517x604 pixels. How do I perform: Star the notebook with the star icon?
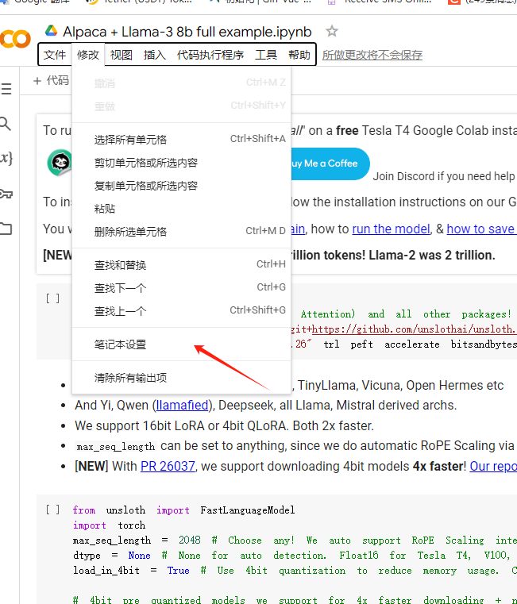[331, 31]
